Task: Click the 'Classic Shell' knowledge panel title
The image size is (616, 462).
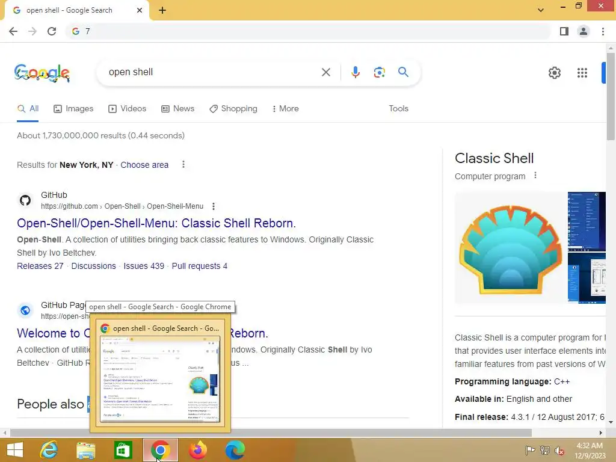Action: (494, 158)
